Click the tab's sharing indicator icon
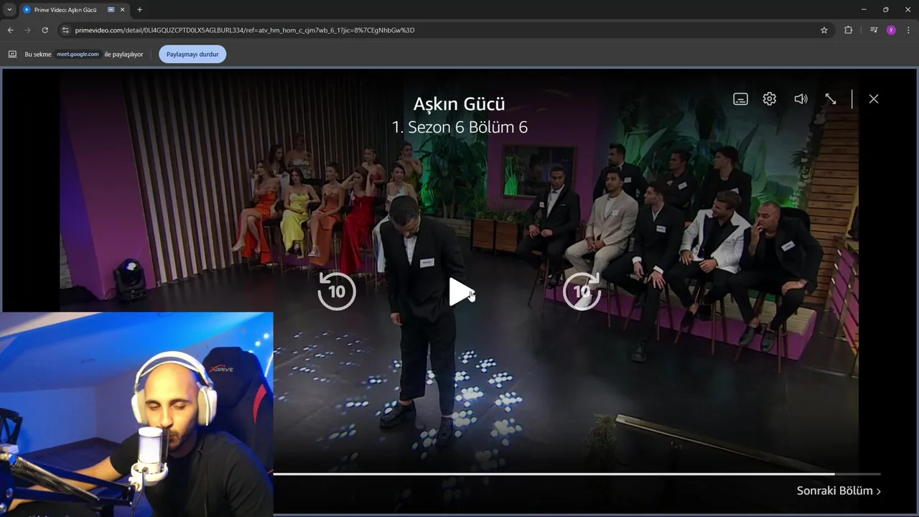This screenshot has width=919, height=517. [x=111, y=9]
